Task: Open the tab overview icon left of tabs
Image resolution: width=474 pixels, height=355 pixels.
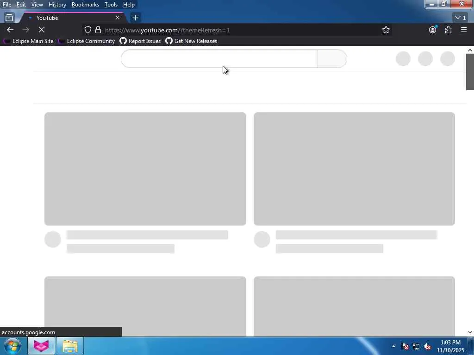Action: 9,18
